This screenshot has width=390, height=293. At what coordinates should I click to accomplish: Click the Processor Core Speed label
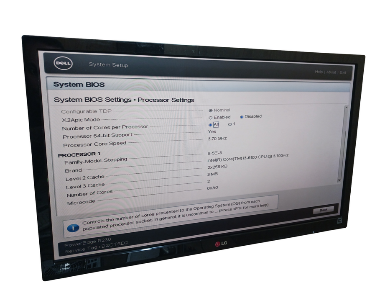95,144
